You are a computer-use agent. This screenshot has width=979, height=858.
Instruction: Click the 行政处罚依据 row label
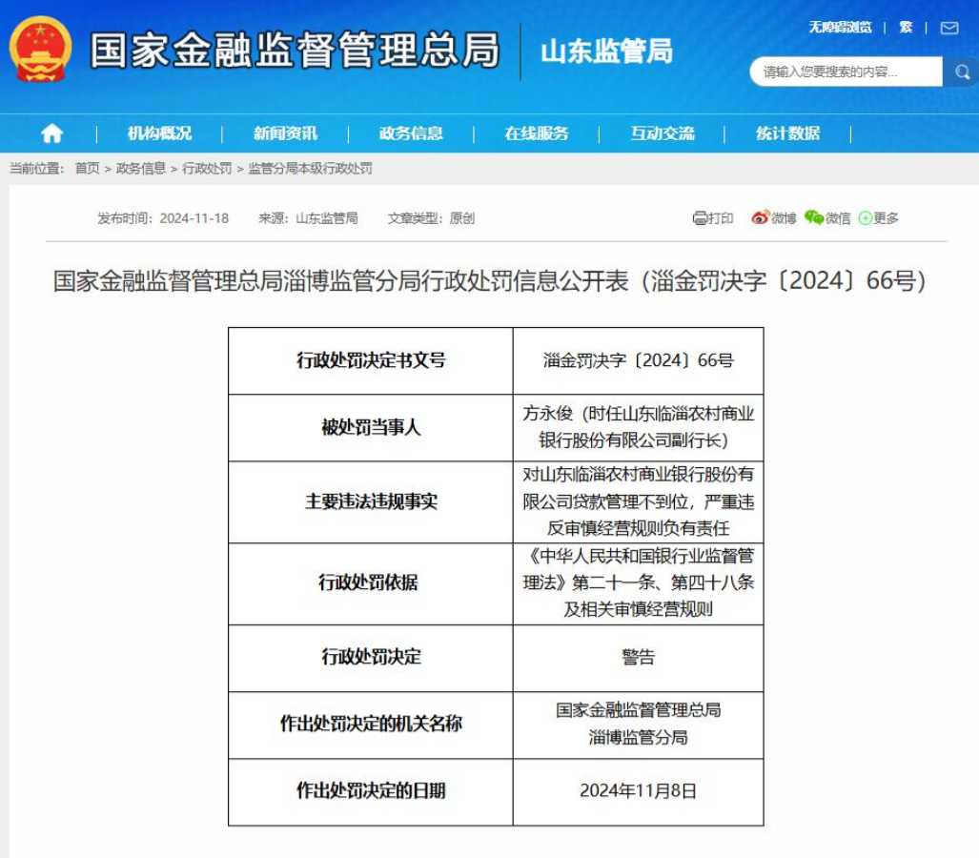(371, 583)
